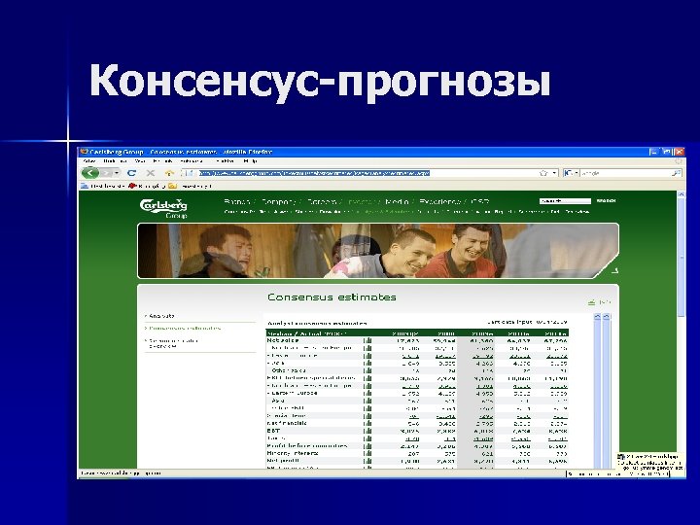Go to the home page icon
Screen dimensions: 700x525
[x=169, y=173]
